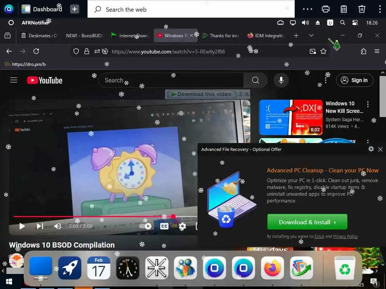The image size is (386, 289).
Task: Open the YouTube guide hamburger menu
Action: 14,80
